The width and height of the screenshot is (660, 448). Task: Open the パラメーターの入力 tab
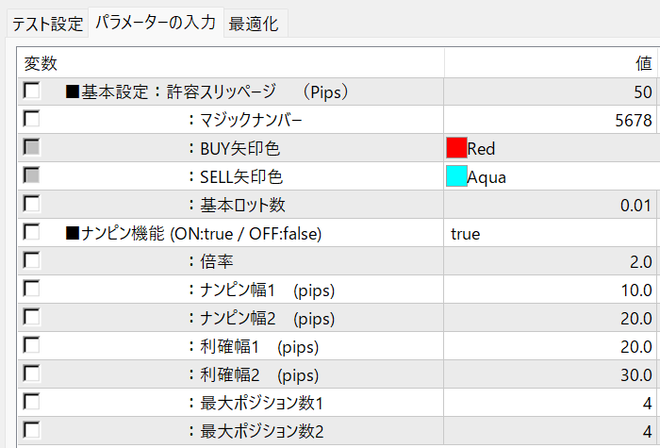point(155,23)
